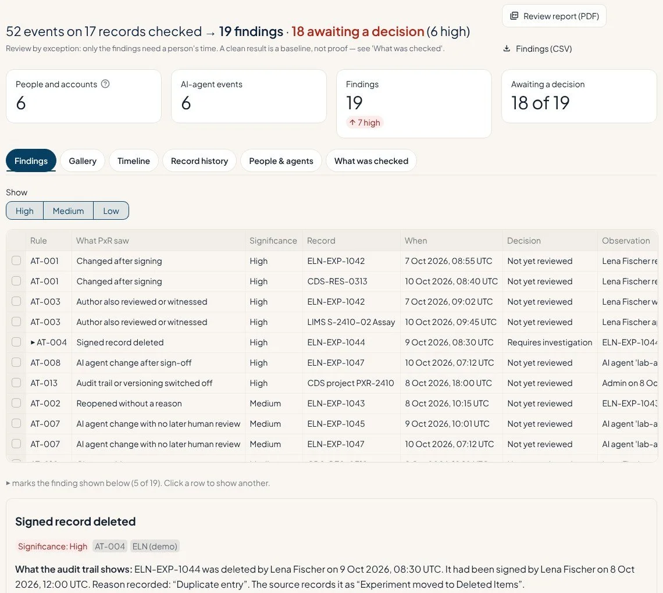This screenshot has width=663, height=593.
Task: Click 'AI agent change after sign-off' cell
Action: click(x=158, y=363)
